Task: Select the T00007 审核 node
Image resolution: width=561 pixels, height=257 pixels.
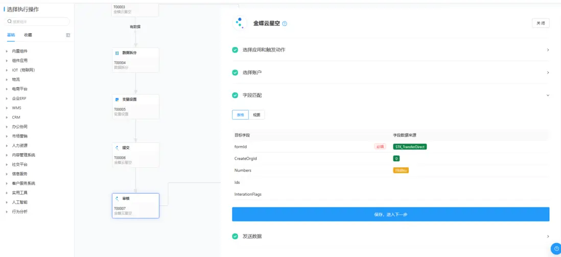Action: click(x=135, y=206)
